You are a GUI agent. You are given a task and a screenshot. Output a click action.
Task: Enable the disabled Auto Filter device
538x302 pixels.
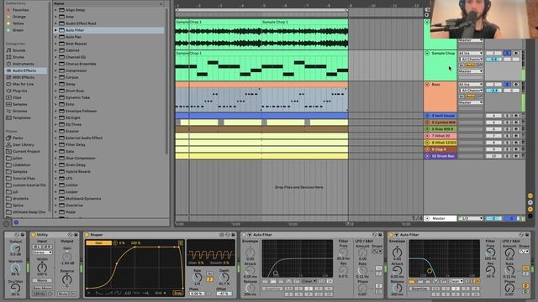[244, 235]
